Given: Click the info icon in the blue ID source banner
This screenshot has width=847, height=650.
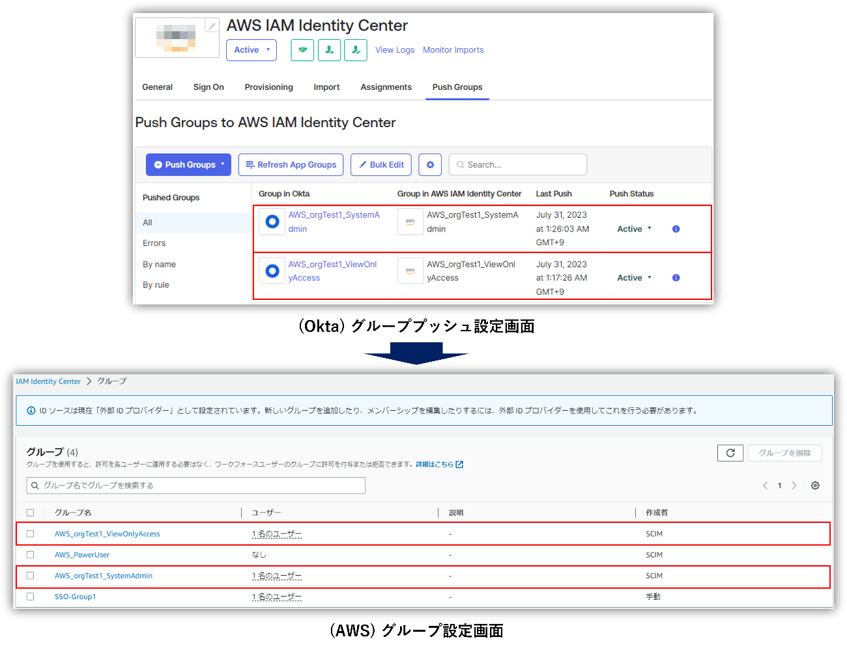Looking at the screenshot, I should click(31, 411).
